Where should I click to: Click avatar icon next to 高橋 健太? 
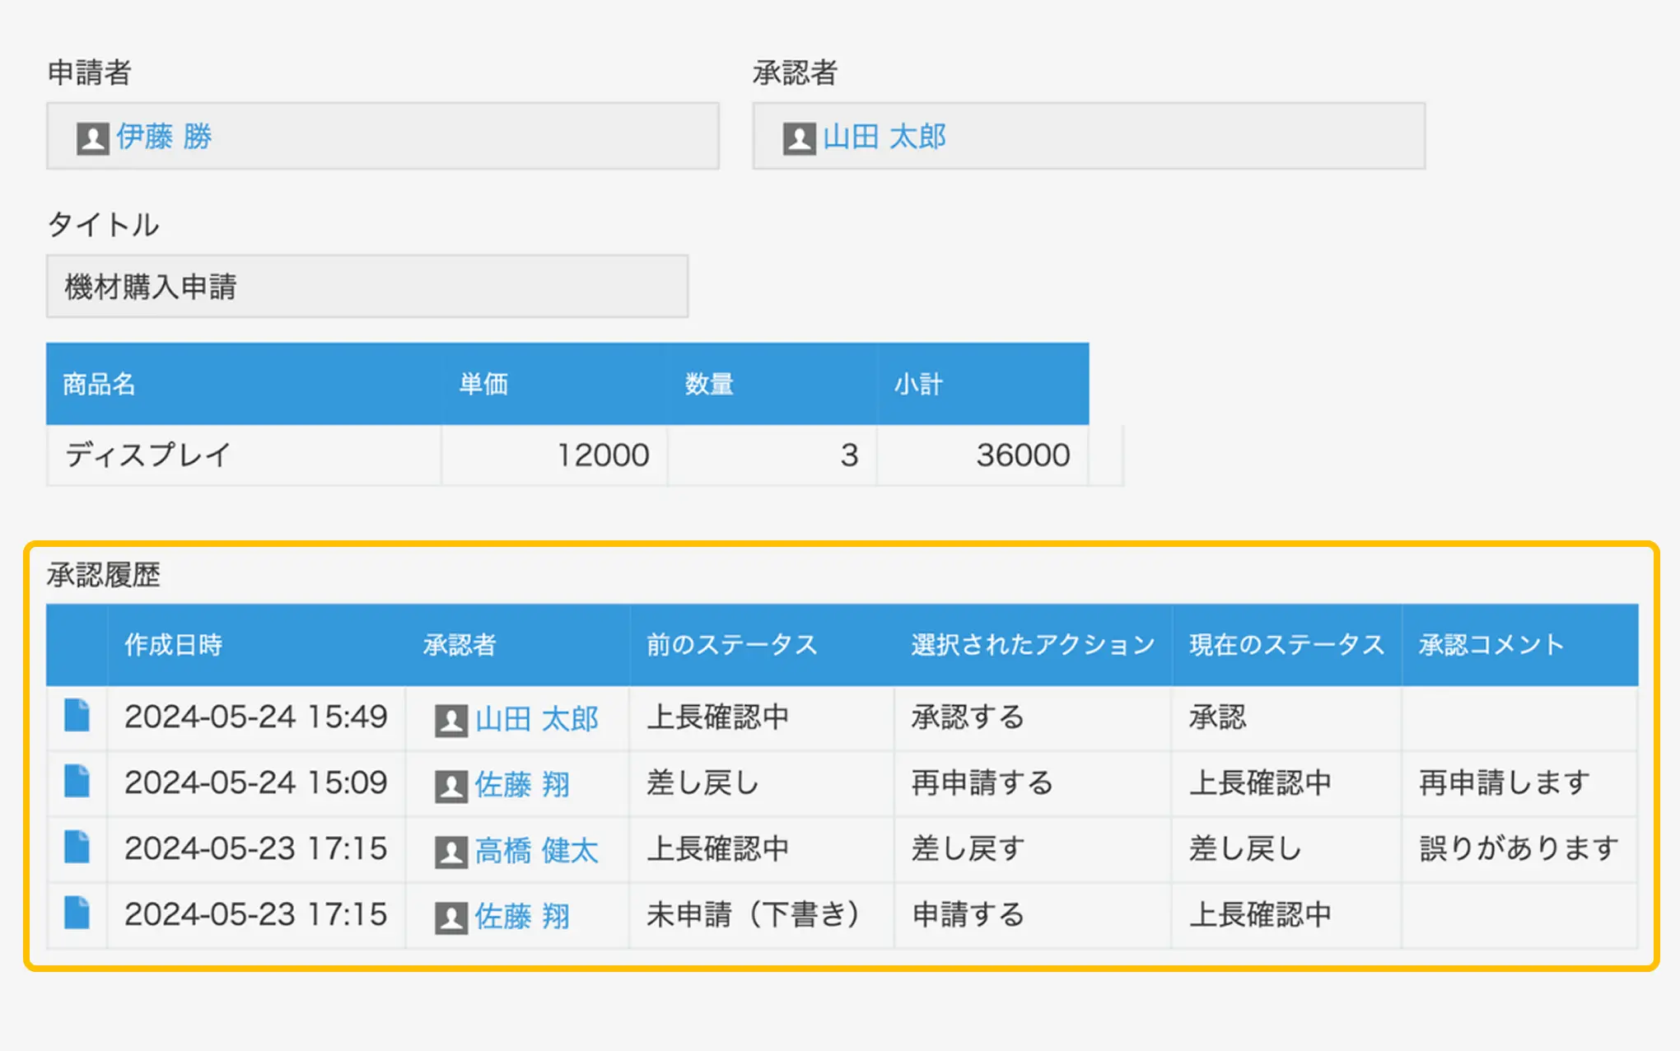click(x=450, y=852)
